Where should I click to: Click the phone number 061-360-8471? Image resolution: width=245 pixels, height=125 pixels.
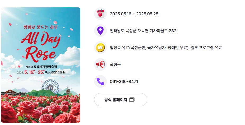pyautogui.click(x=124, y=81)
